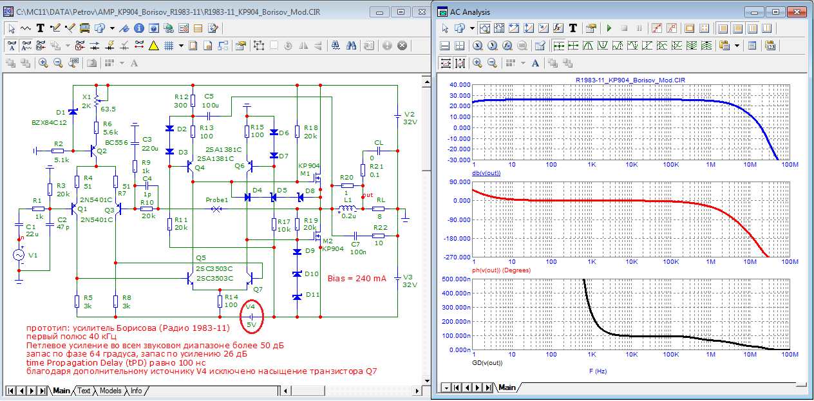Image resolution: width=814 pixels, height=401 pixels.
Task: Switch to the Text tab
Action: pyautogui.click(x=84, y=391)
